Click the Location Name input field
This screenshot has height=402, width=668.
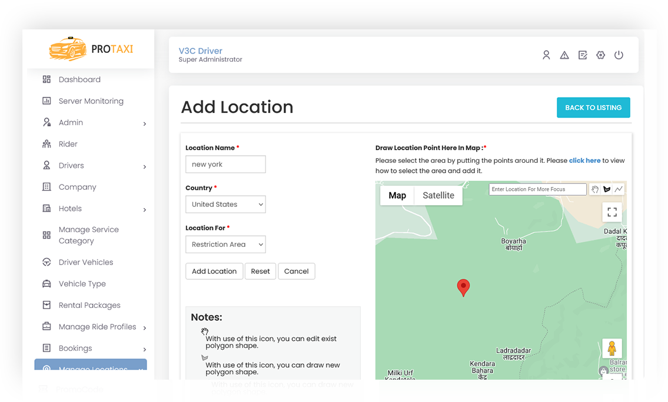[225, 164]
